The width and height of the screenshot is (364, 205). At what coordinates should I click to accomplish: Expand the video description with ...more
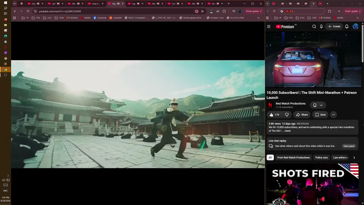point(287,131)
